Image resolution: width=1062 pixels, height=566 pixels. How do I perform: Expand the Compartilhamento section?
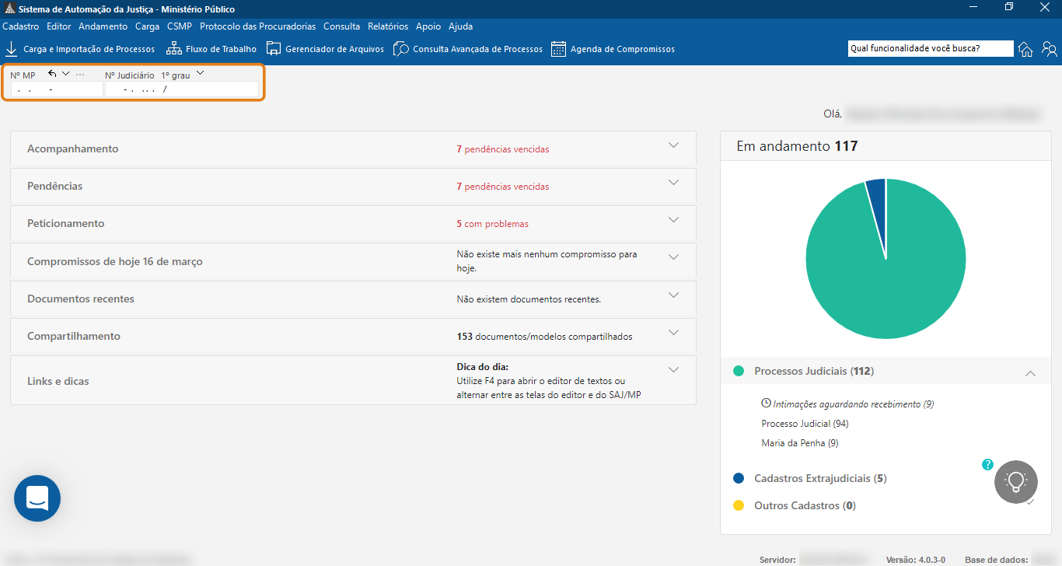coord(673,333)
